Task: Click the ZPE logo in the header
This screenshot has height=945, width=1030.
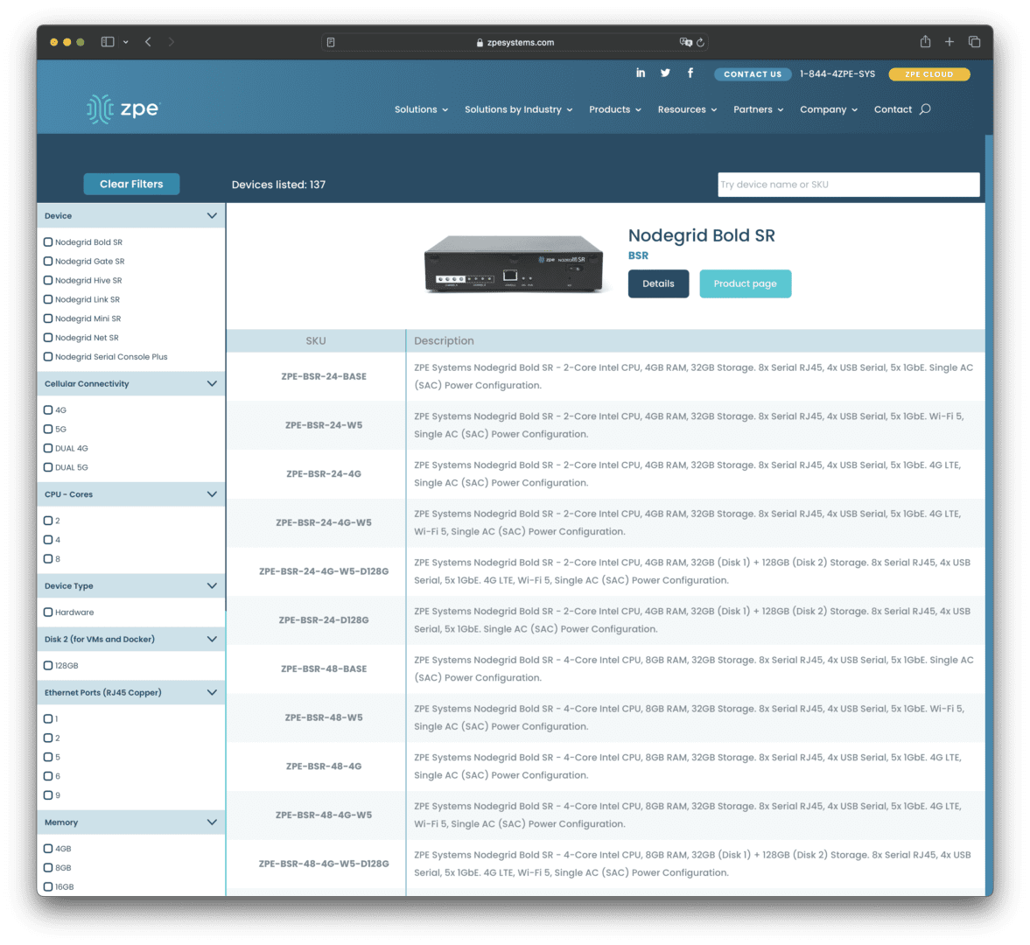Action: (123, 109)
